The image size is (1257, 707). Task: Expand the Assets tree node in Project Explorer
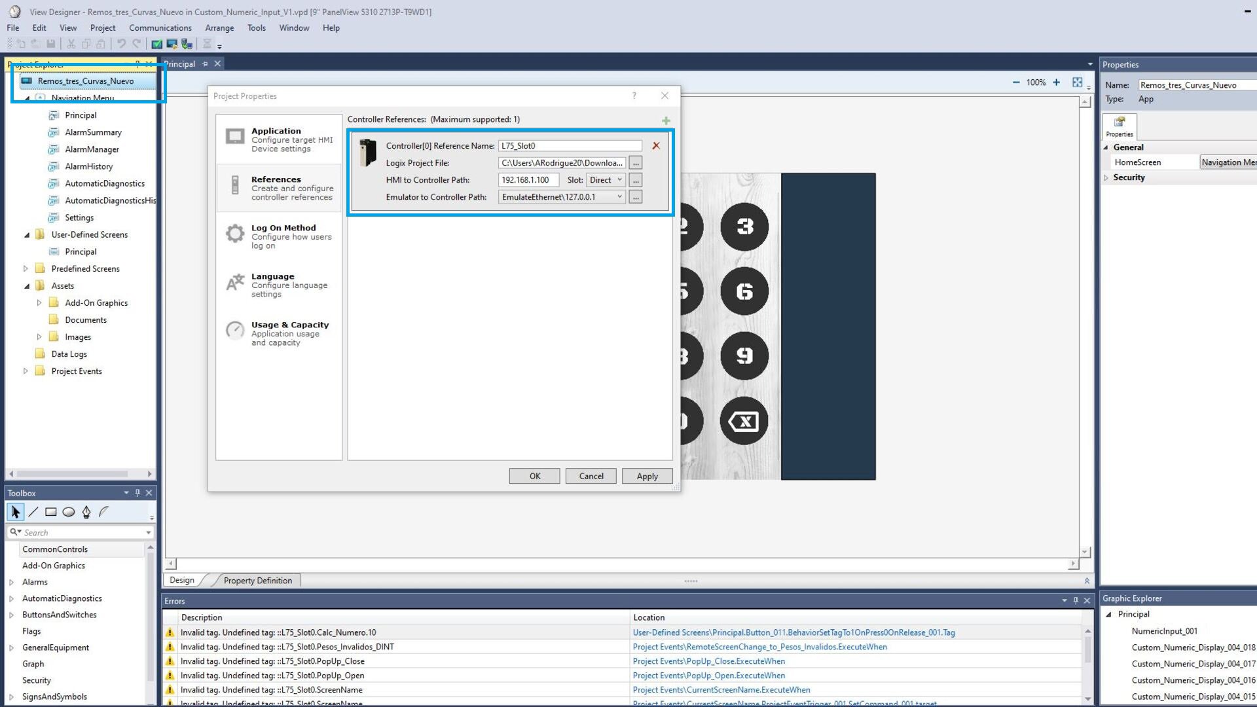25,285
